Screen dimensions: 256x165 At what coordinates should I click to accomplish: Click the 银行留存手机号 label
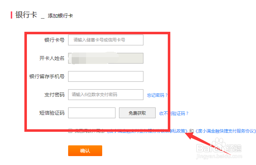point(47,76)
